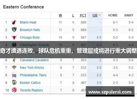Click the Philadelphia 76ers logo
This screenshot has width=137, height=99.
(14, 75)
